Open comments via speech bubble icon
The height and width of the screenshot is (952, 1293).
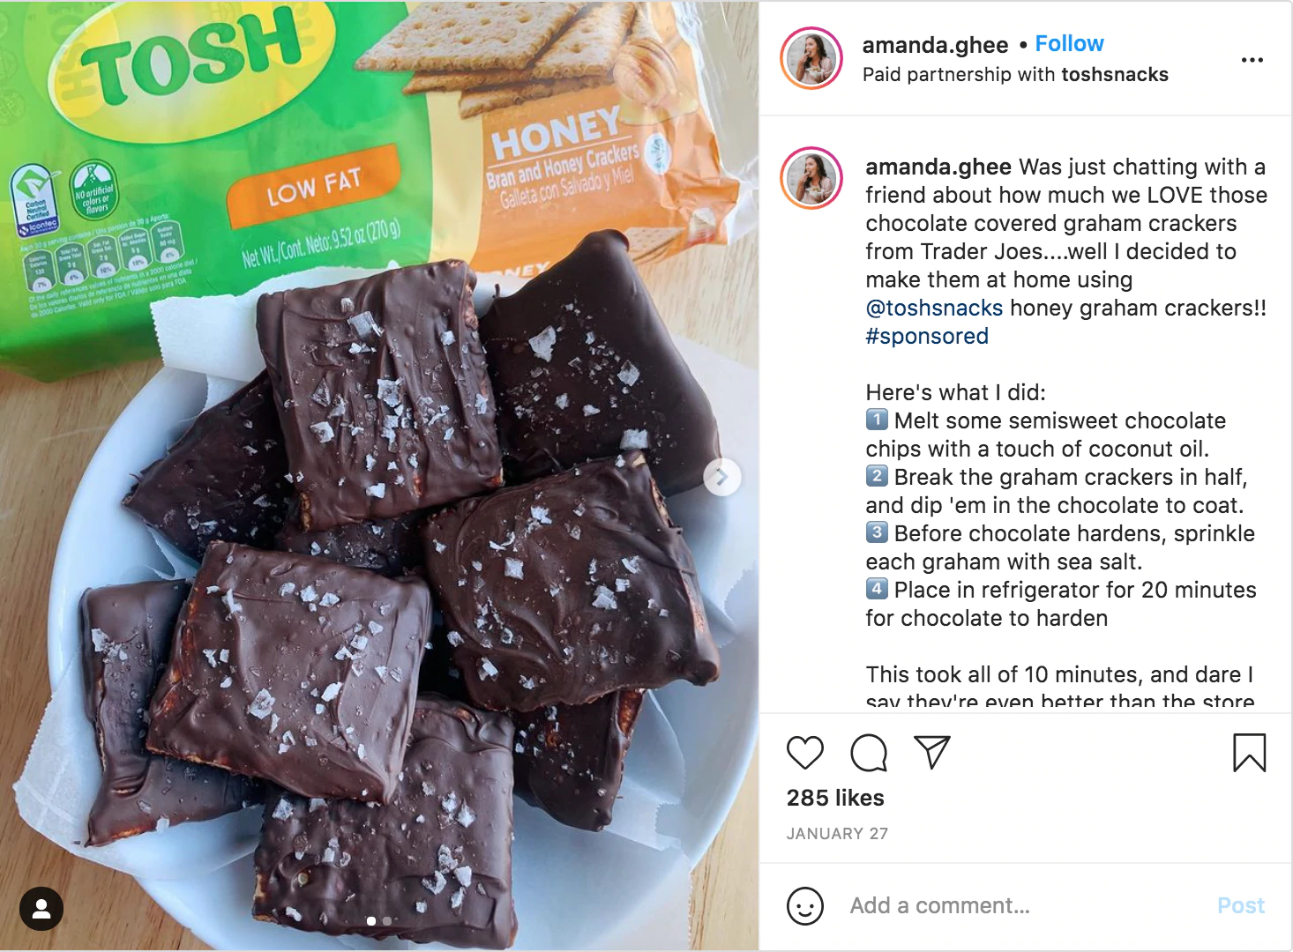869,753
